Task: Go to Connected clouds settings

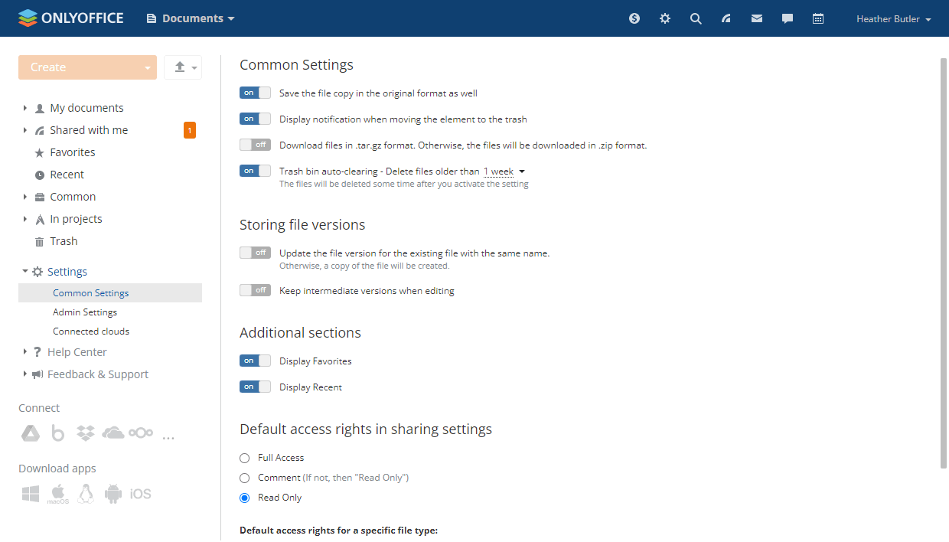Action: pos(91,331)
